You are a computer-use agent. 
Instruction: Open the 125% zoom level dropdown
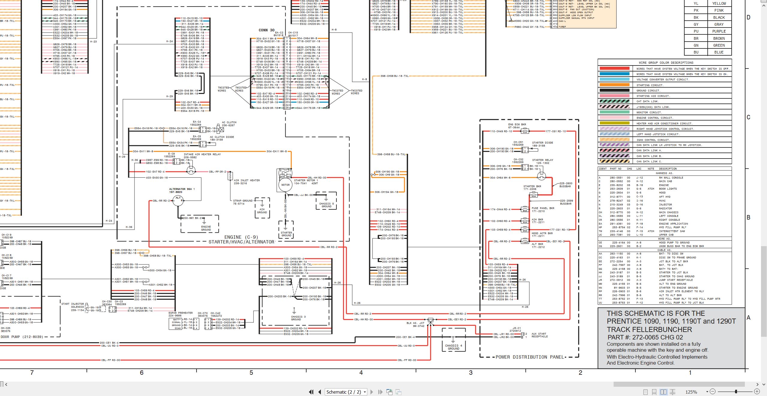[x=707, y=392]
